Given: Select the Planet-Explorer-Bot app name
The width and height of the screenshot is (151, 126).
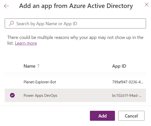Looking at the screenshot, I should 40,82.
